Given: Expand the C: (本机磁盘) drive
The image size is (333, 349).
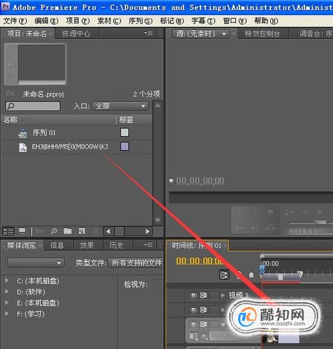Looking at the screenshot, I should coord(7,280).
